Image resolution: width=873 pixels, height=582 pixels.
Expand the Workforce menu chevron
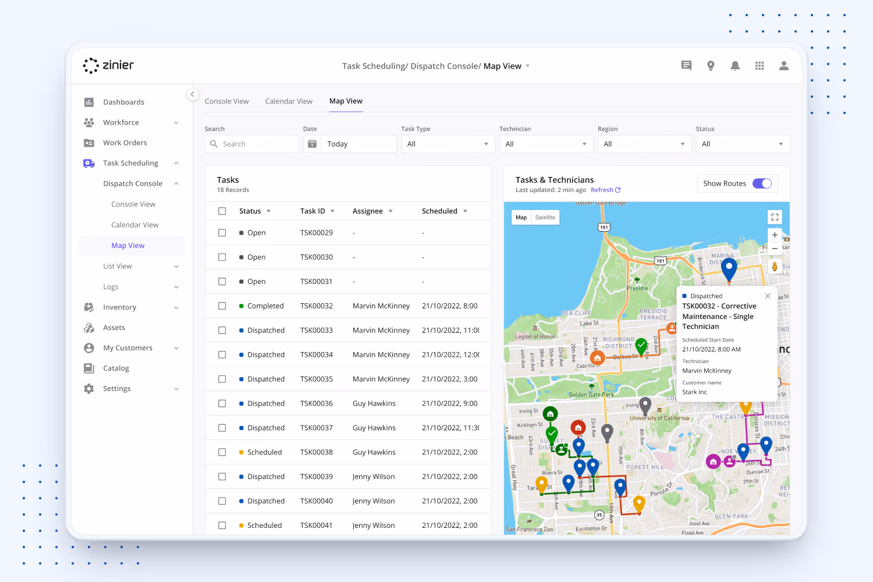pyautogui.click(x=176, y=123)
